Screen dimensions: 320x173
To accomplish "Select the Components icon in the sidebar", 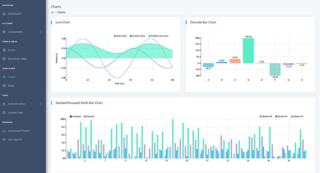I will click(x=4, y=32).
